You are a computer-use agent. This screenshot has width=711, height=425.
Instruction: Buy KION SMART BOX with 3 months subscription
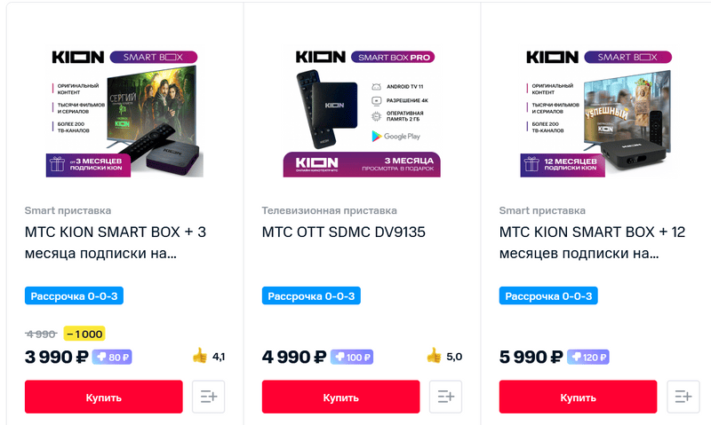point(104,397)
